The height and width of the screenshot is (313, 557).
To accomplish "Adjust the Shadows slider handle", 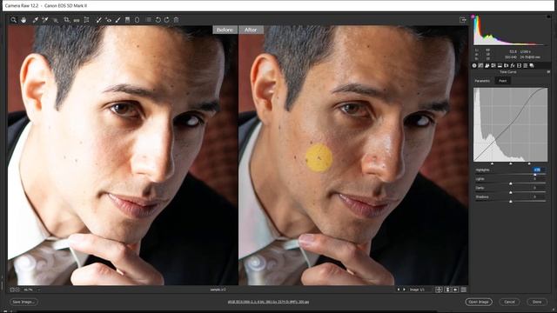I will coord(511,201).
